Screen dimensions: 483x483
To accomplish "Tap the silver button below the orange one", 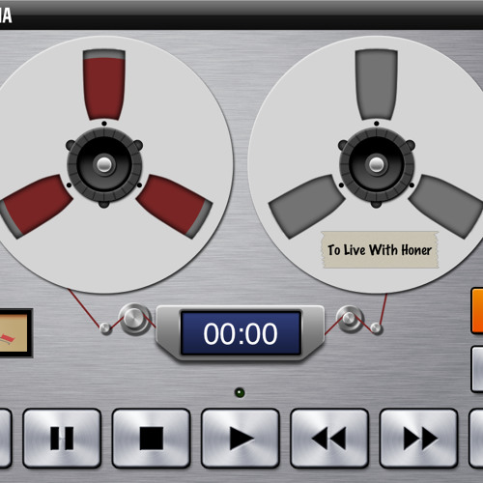I will pyautogui.click(x=477, y=369).
